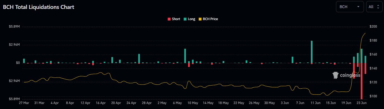Open the All time range selector
The width and height of the screenshot is (384, 109).
pyautogui.click(x=374, y=7)
